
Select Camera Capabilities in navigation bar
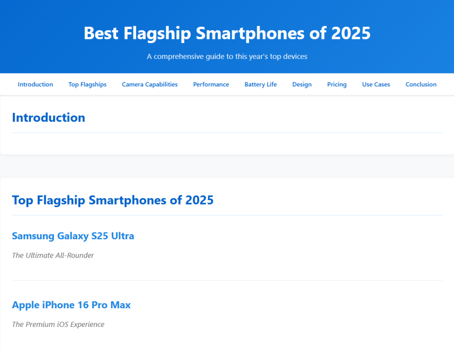coord(150,85)
